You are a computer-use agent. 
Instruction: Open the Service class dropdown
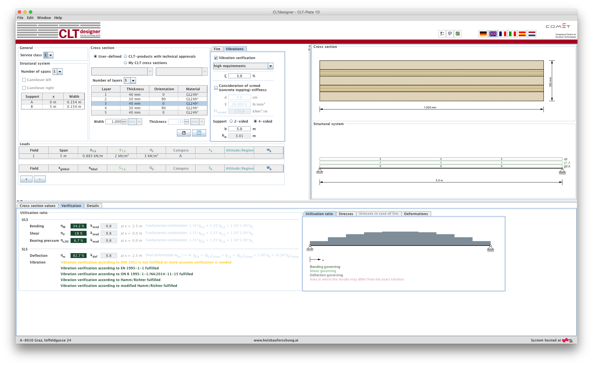click(x=51, y=55)
